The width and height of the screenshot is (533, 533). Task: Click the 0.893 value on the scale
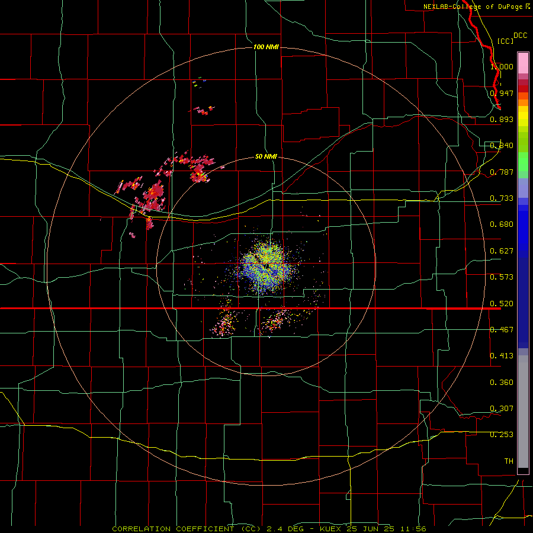click(502, 119)
